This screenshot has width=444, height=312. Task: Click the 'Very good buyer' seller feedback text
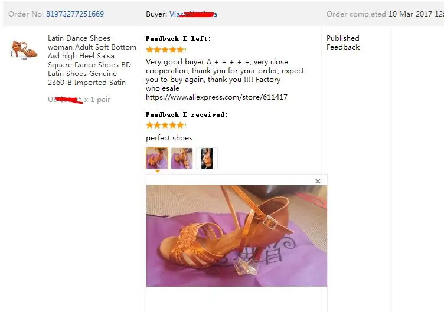click(x=225, y=75)
